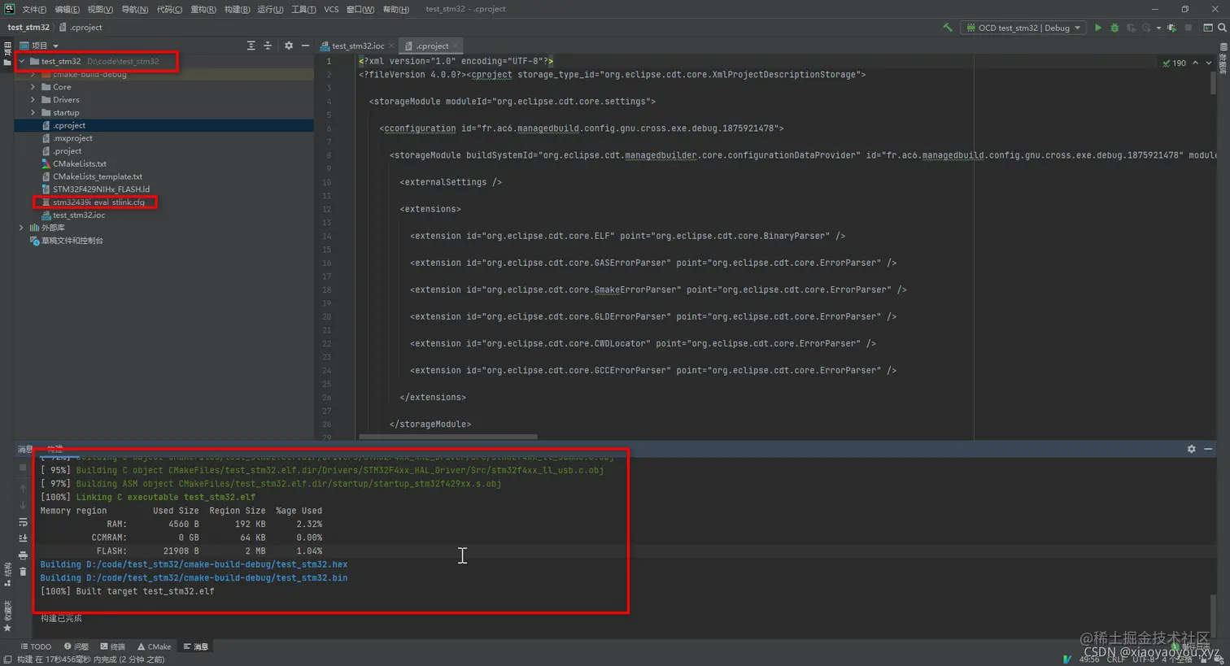1230x666 pixels.
Task: Click the stop square in the build panel
Action: [x=23, y=468]
